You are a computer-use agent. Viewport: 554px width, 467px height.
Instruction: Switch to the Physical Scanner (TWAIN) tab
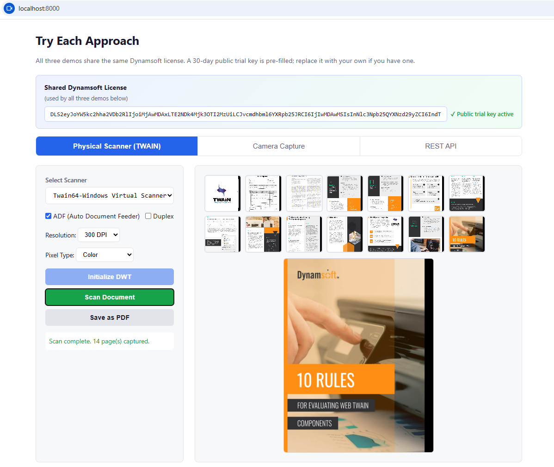pos(117,146)
